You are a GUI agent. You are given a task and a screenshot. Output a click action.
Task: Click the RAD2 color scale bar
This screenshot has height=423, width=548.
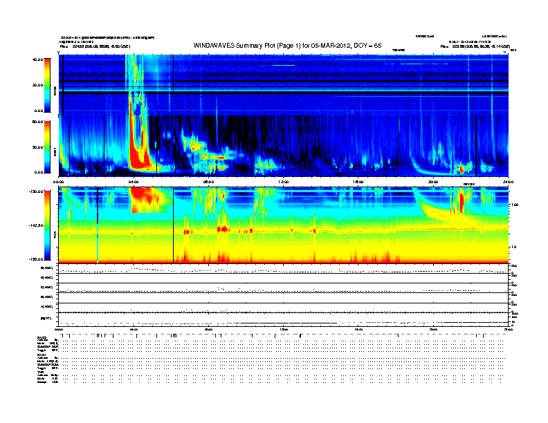[47, 85]
